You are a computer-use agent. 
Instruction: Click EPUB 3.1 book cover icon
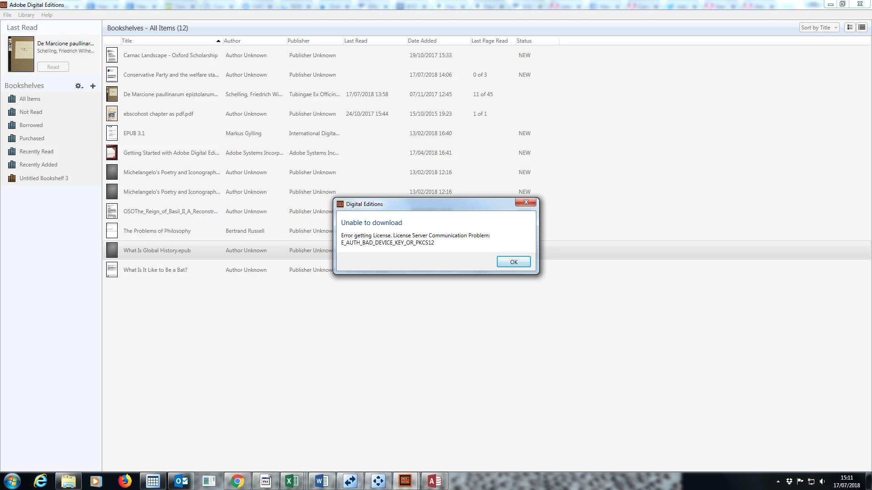[112, 133]
